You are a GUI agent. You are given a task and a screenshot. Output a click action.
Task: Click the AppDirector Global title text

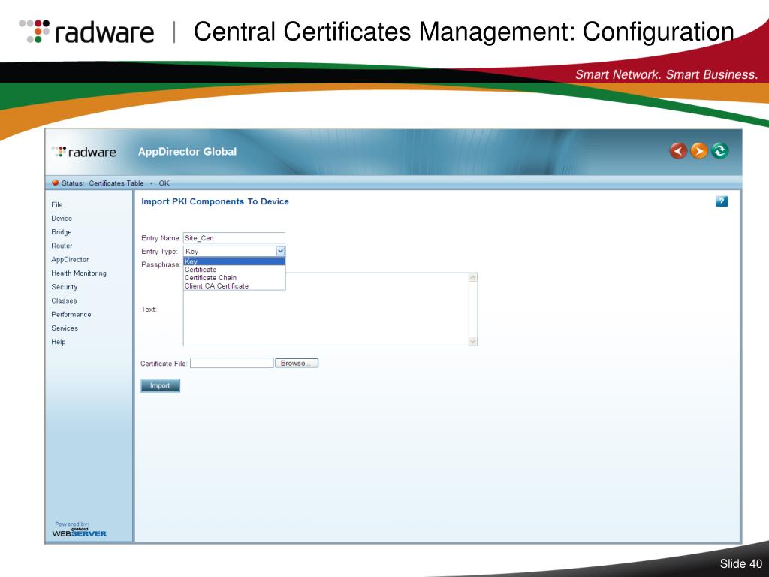tap(187, 152)
